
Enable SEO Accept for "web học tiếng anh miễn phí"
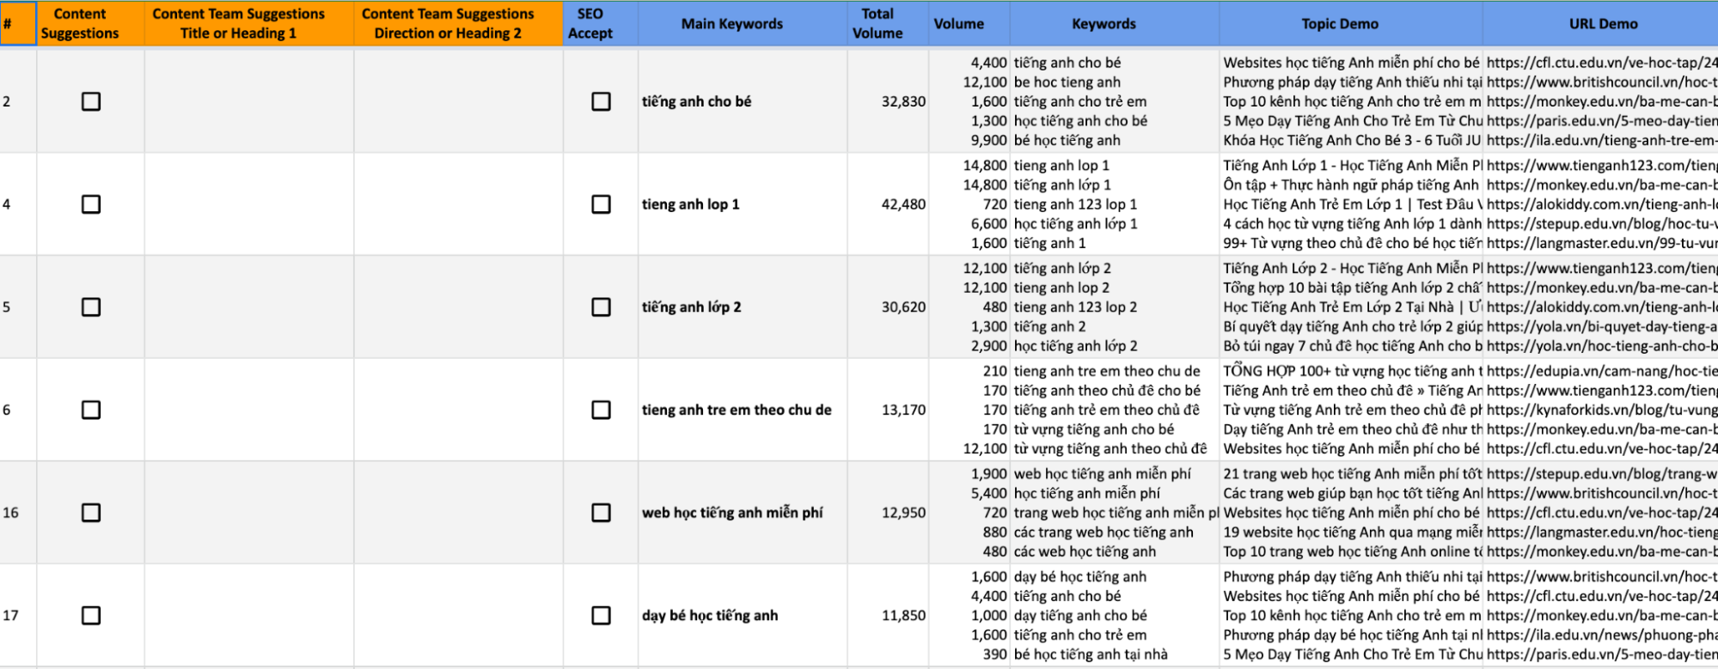tap(601, 513)
